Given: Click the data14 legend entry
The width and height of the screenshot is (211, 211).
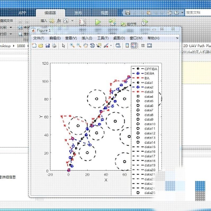Looking at the screenshot, I should pos(146,142).
